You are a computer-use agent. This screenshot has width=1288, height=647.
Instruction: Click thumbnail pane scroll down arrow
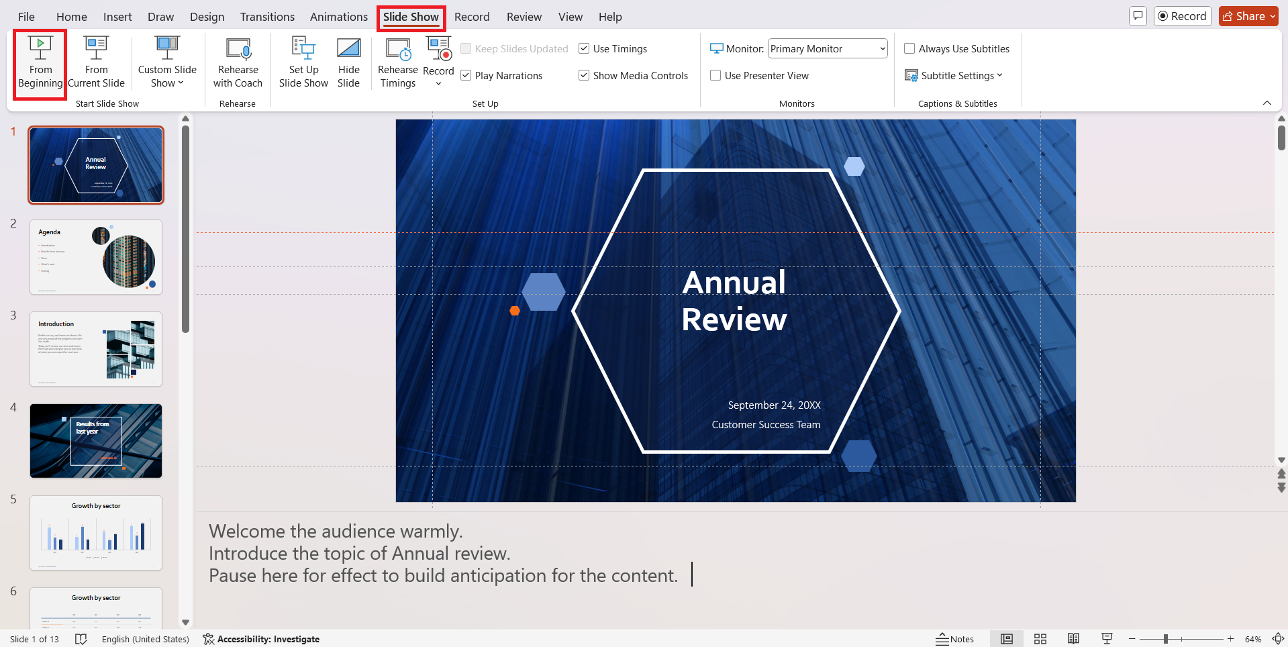[186, 623]
